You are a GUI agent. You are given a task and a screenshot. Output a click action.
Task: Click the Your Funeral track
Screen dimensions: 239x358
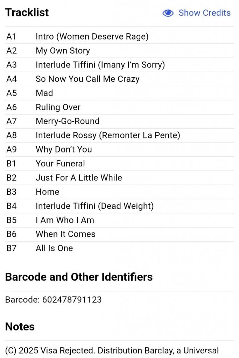pyautogui.click(x=60, y=164)
